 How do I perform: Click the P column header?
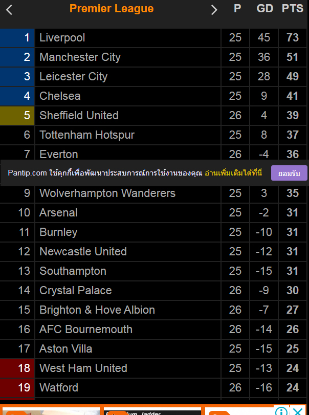237,9
